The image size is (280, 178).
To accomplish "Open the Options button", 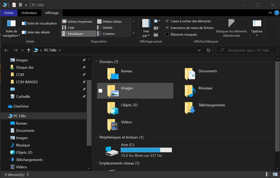I will 257,28.
